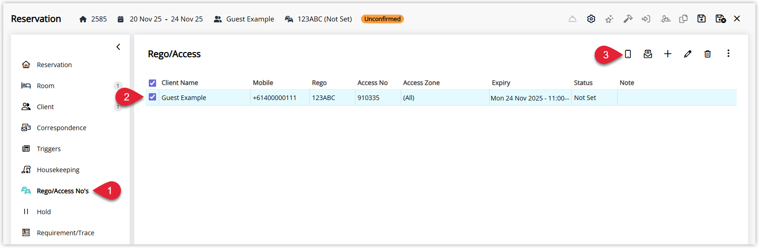This screenshot has width=759, height=248.
Task: Click the Unconfirmed status badge
Action: pos(382,19)
